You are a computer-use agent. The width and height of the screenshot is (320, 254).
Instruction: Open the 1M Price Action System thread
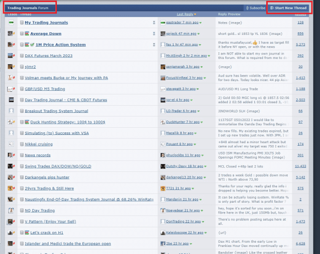60,45
